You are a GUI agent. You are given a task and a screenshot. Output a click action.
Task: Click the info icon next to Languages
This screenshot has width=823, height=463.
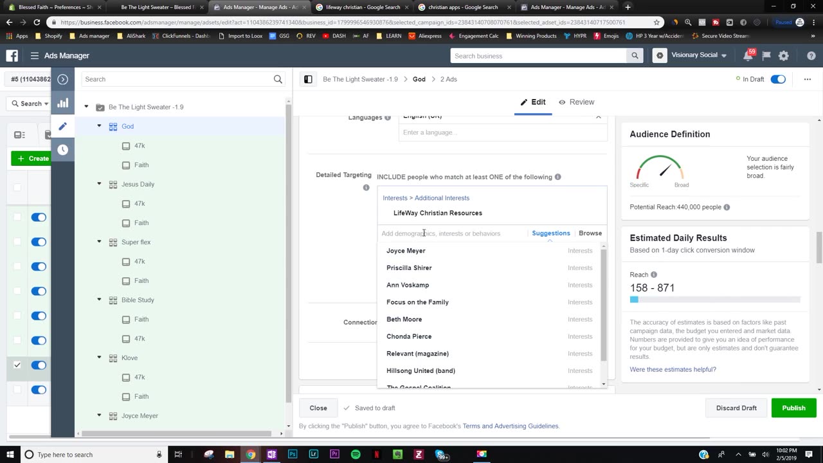(388, 118)
